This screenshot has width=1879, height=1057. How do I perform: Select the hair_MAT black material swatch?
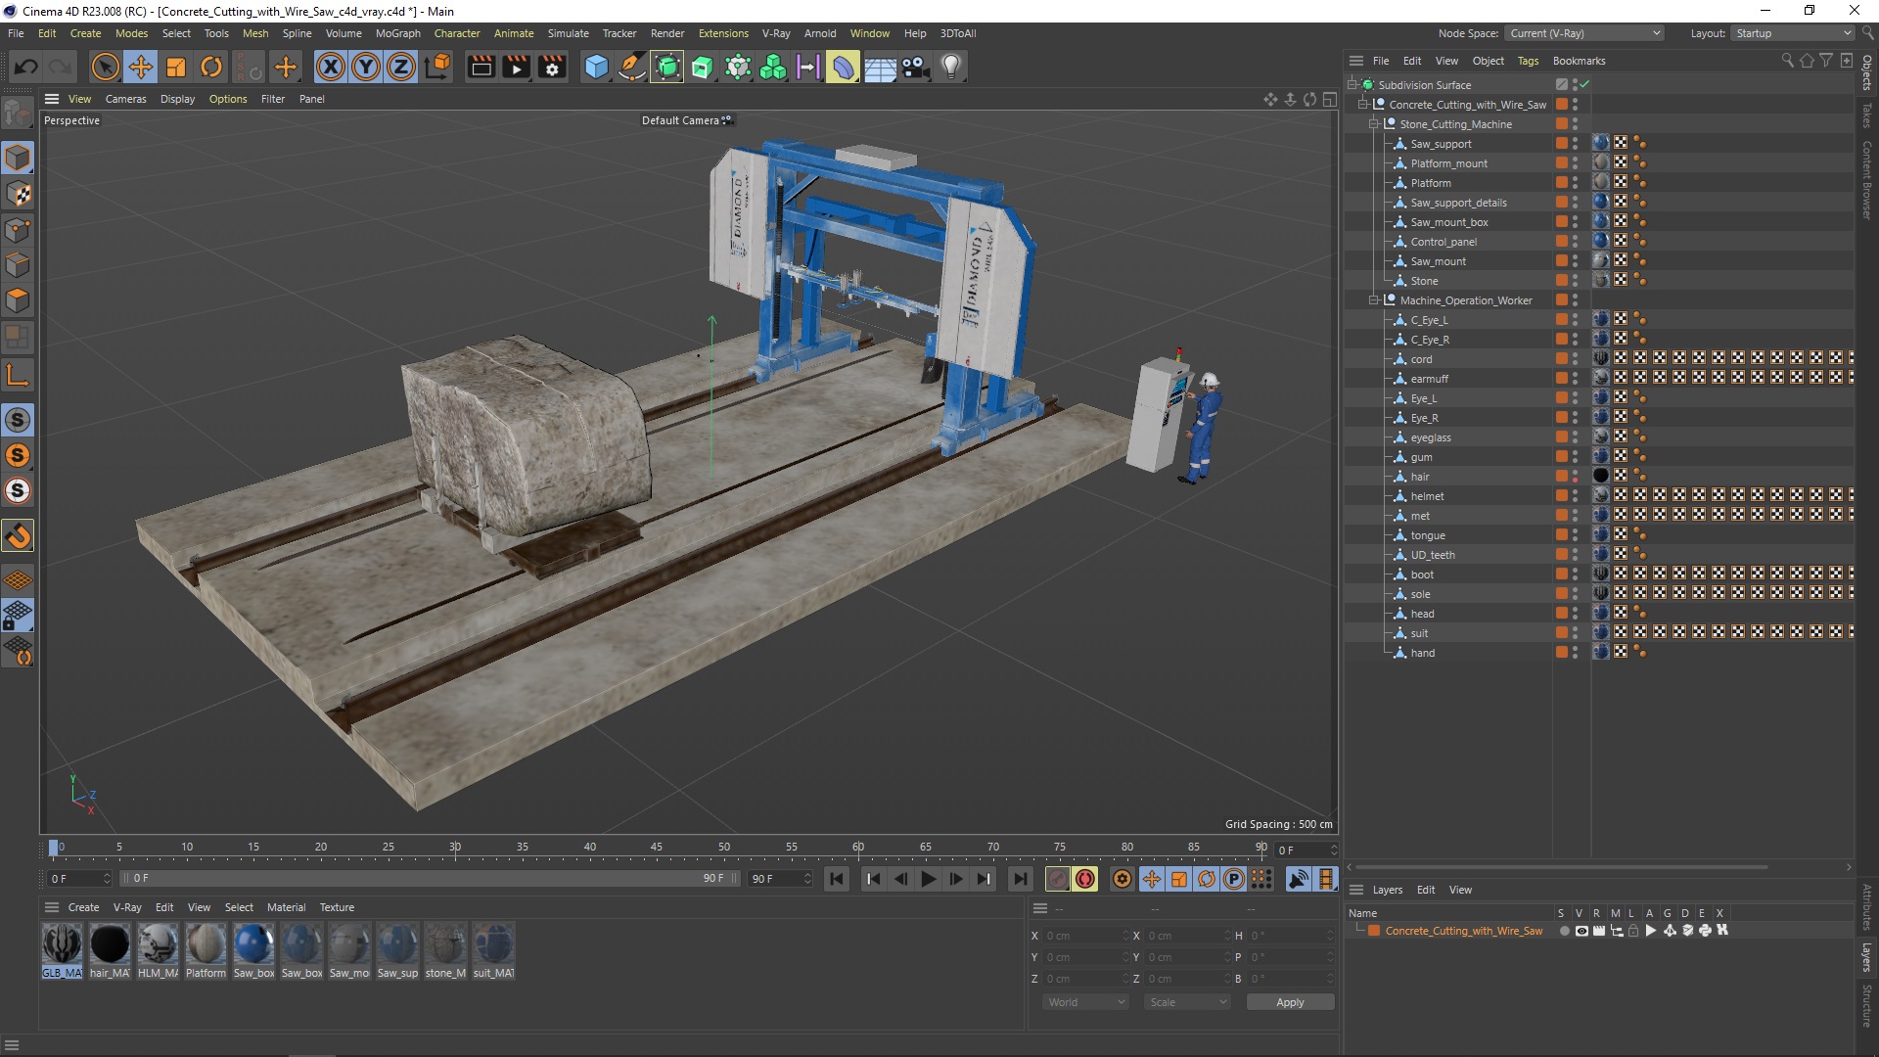click(110, 944)
